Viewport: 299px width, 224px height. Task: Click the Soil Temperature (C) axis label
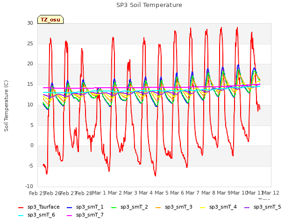6,106
